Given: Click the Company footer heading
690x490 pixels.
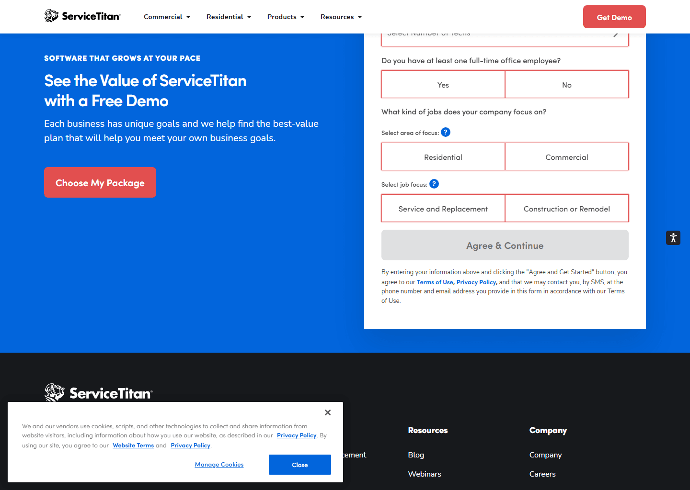Looking at the screenshot, I should tap(548, 430).
